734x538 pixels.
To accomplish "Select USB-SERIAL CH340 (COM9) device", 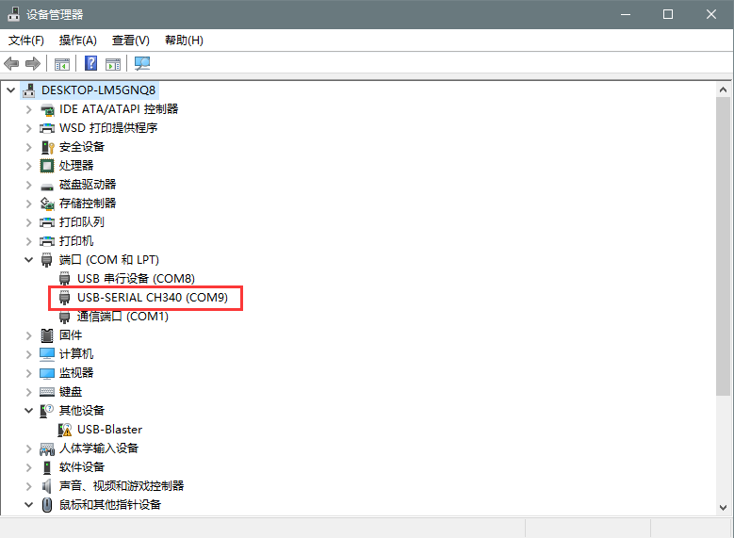I will [153, 298].
